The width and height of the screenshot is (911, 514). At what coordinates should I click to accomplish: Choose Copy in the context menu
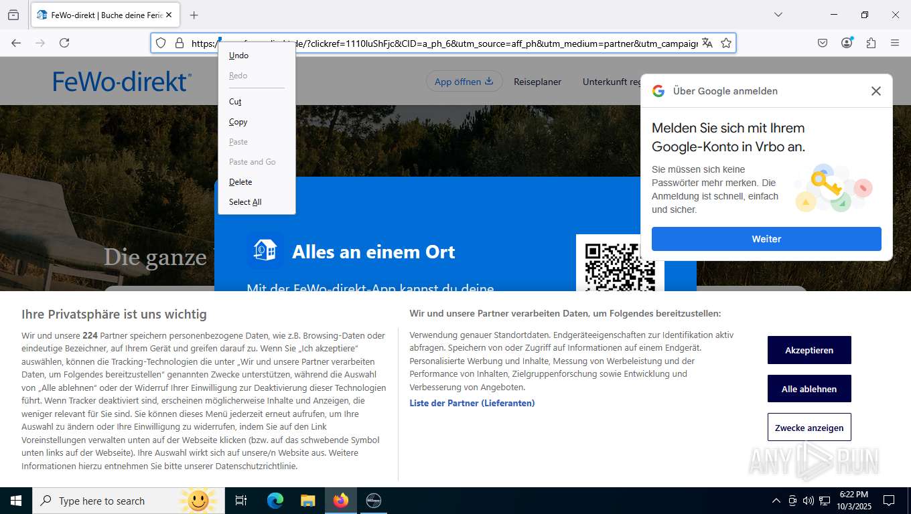point(257,122)
